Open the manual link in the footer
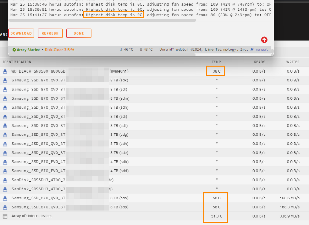This screenshot has height=225, width=309. pos(261,49)
